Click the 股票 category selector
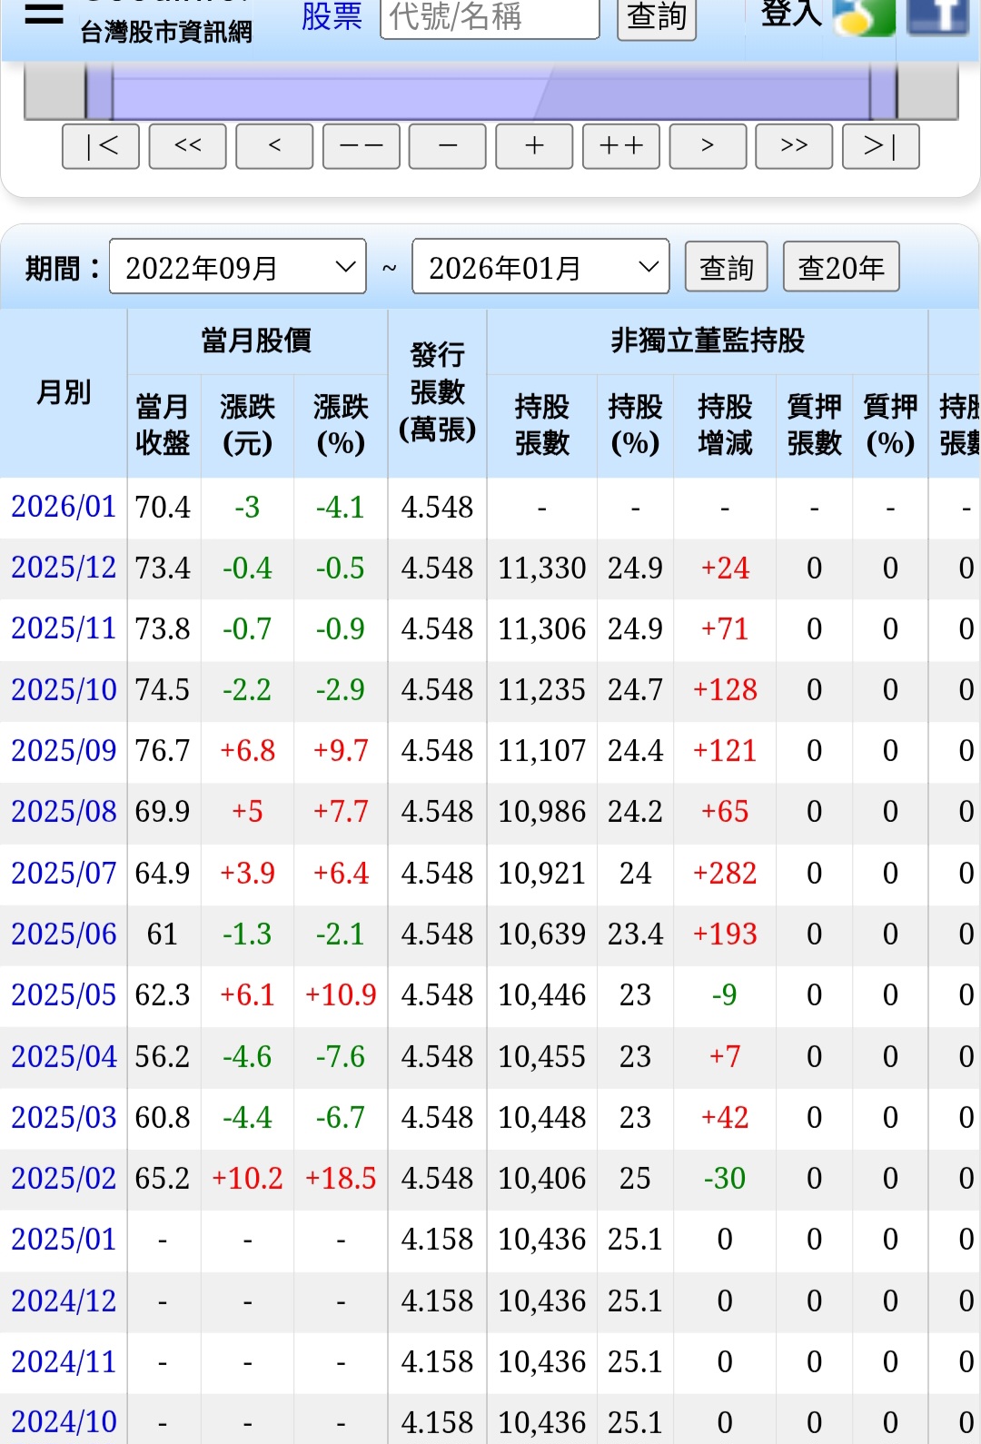Screen dimensions: 981x1444 coord(332,15)
